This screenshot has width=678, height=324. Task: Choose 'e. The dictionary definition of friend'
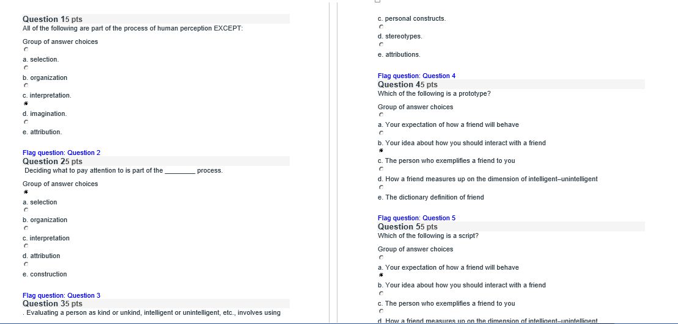coord(381,188)
